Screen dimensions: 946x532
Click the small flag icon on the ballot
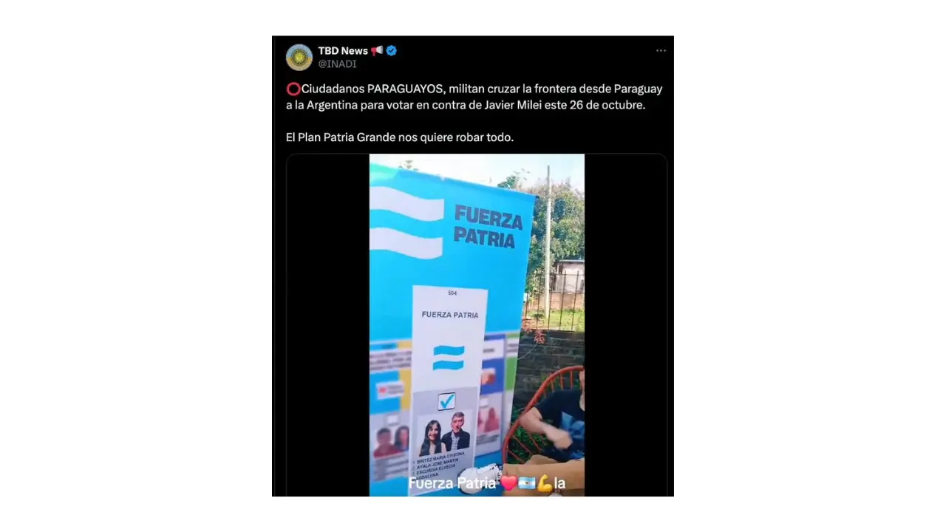point(449,358)
